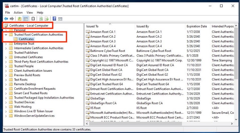This screenshot has width=240, height=133.
Task: Click the Help question mark toolbar icon
Action: click(x=54, y=19)
